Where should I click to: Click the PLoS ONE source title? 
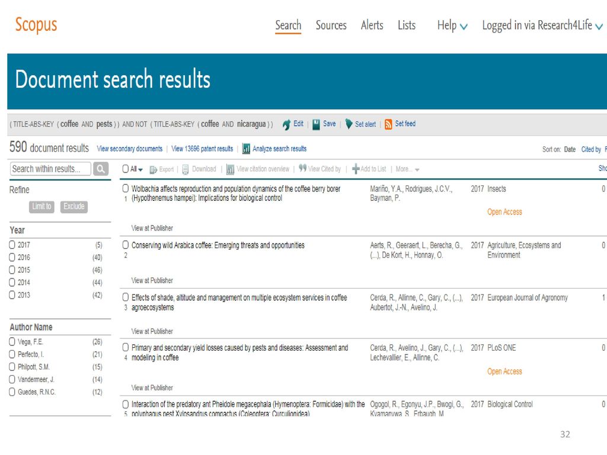click(501, 348)
